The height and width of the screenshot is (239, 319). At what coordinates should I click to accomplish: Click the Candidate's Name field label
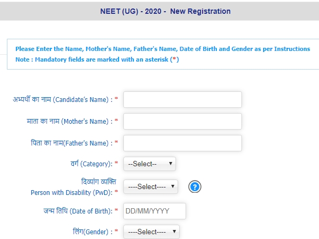coord(63,100)
